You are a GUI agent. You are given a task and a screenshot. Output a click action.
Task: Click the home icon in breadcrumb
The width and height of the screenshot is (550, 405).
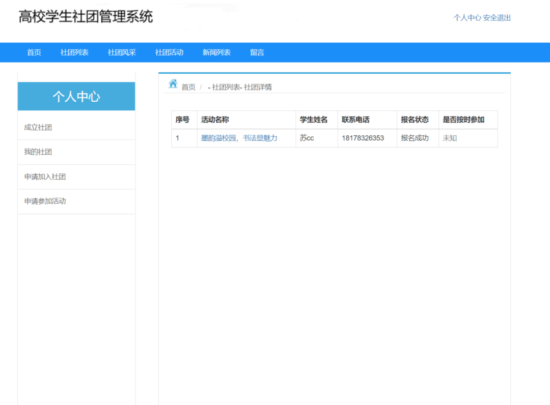[173, 84]
